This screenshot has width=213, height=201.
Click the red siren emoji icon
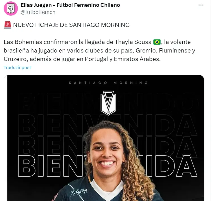[8, 25]
